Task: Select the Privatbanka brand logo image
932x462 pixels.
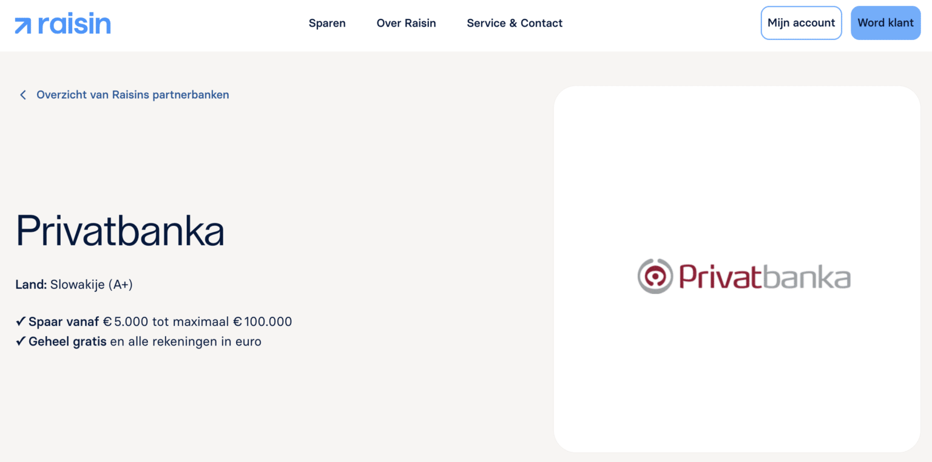Action: pos(744,276)
